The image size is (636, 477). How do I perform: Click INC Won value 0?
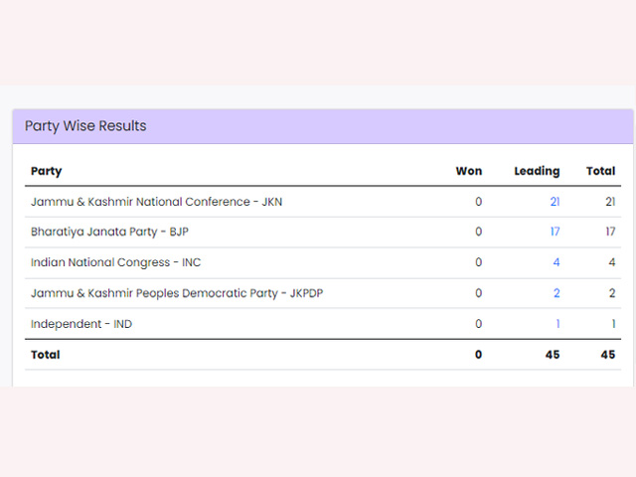479,262
